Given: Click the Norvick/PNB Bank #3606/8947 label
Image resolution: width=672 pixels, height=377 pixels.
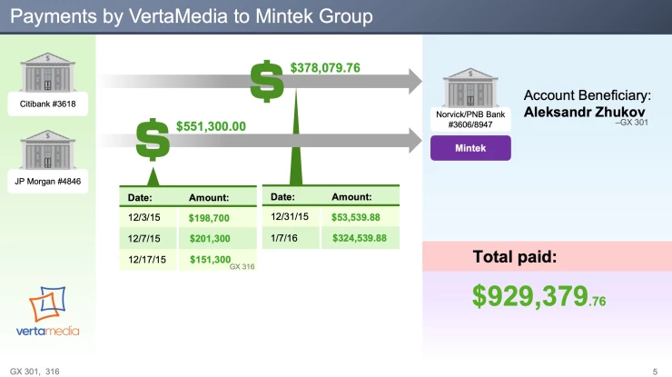Looking at the screenshot, I should 470,120.
